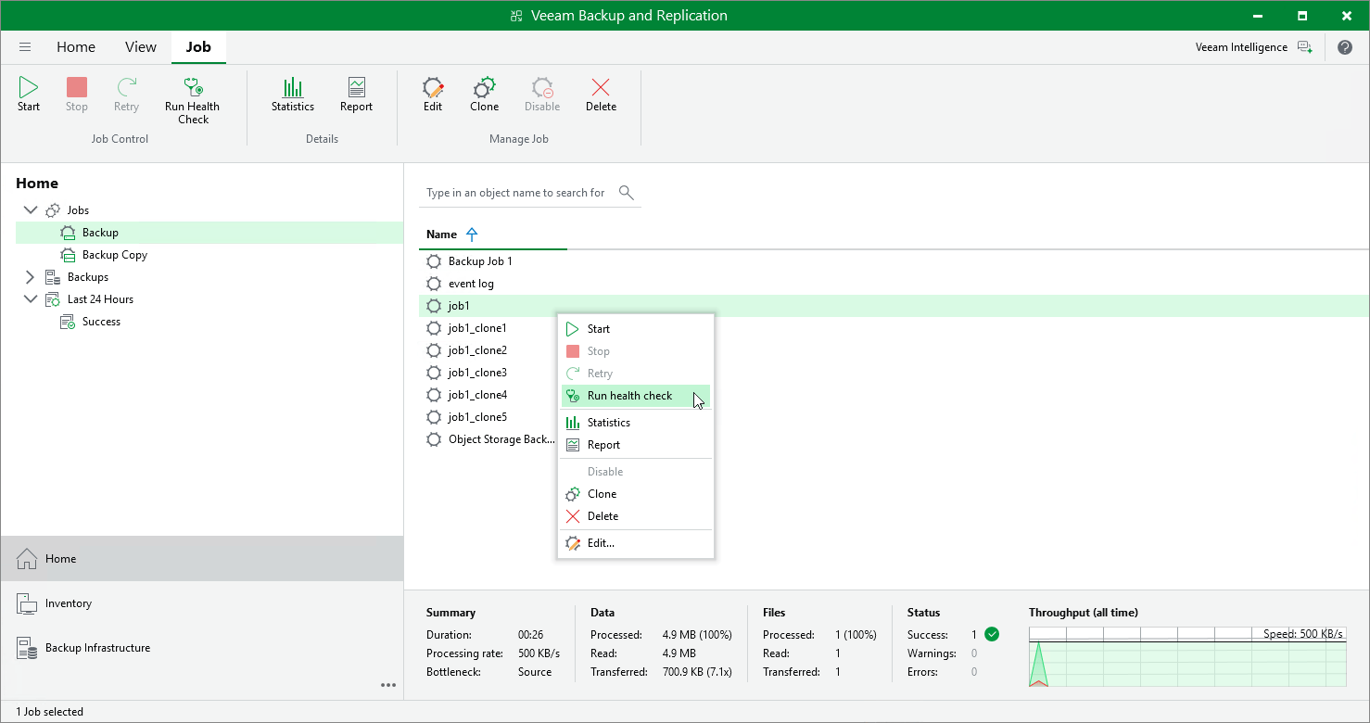Open the main hamburger menu

click(x=24, y=46)
